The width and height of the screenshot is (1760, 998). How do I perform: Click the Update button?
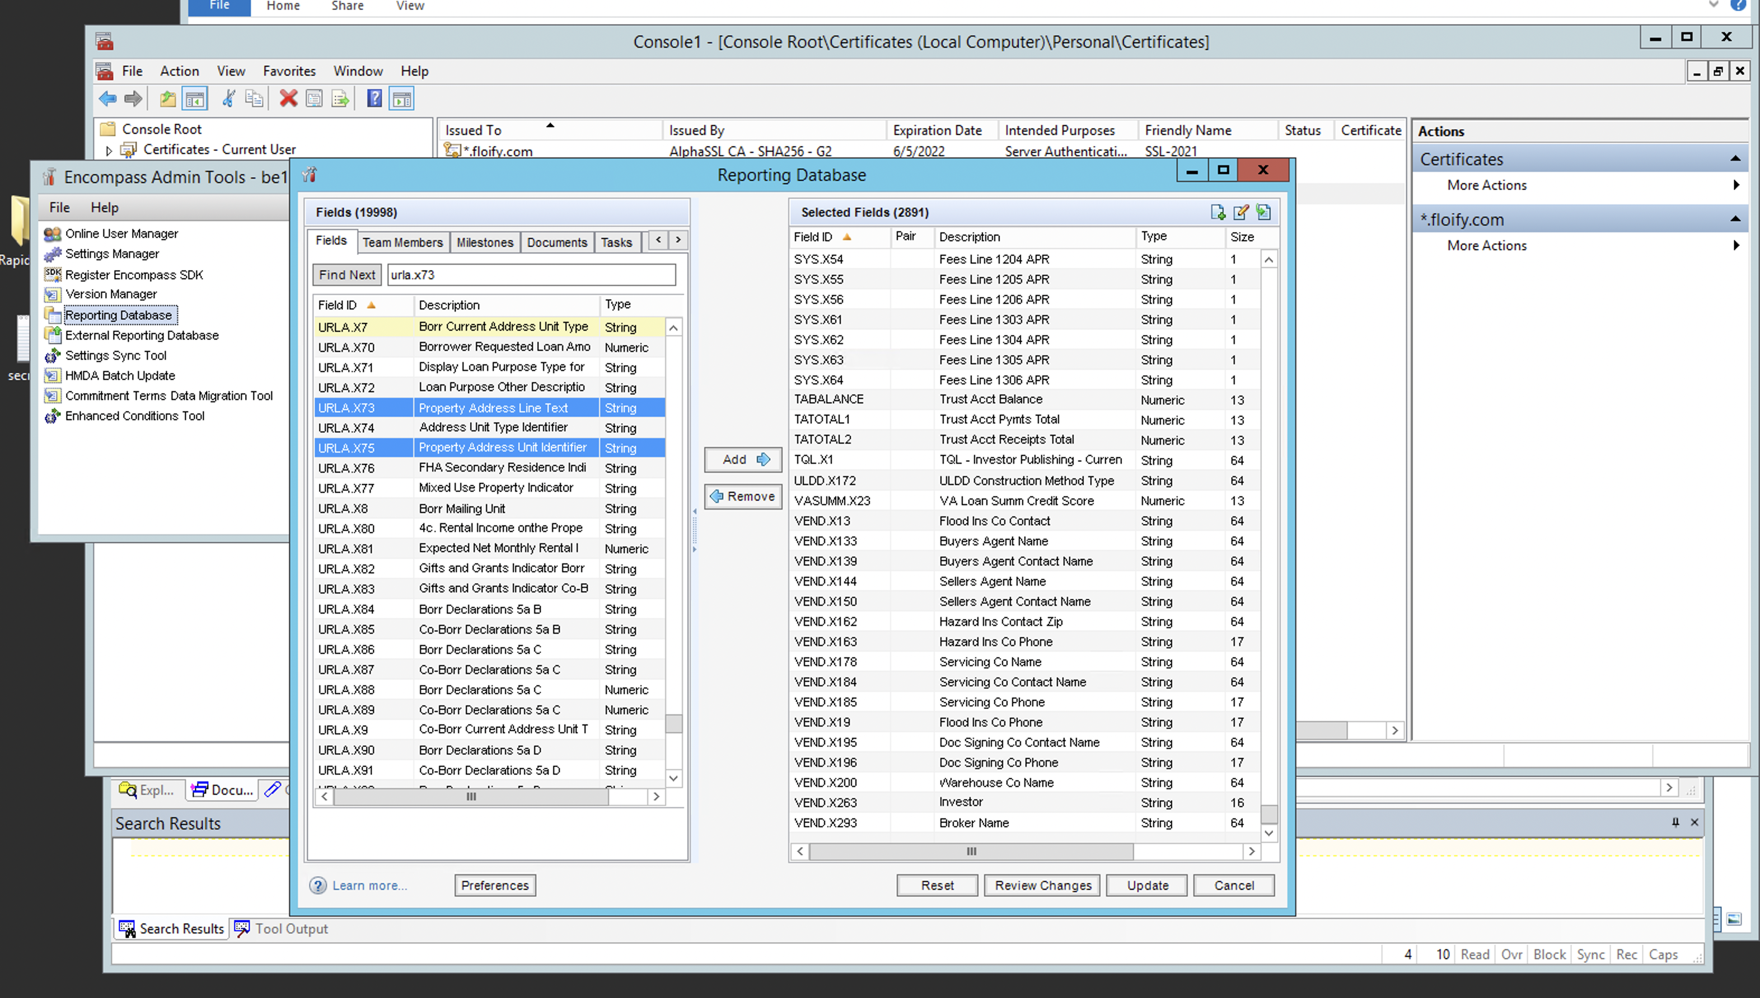(1148, 886)
